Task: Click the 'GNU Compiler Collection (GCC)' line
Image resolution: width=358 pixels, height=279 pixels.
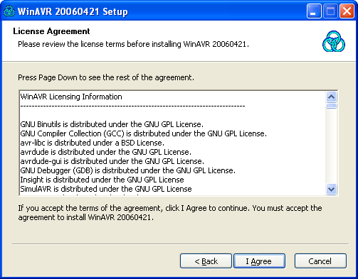Action: point(144,133)
